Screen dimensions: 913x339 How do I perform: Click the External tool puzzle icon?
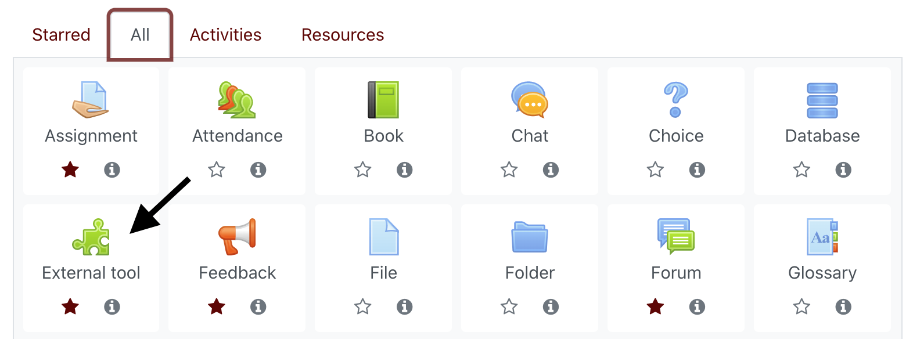pyautogui.click(x=91, y=237)
